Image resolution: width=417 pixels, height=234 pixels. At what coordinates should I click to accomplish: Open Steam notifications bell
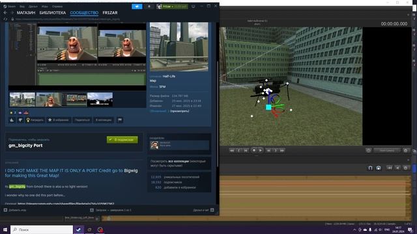click(149, 6)
